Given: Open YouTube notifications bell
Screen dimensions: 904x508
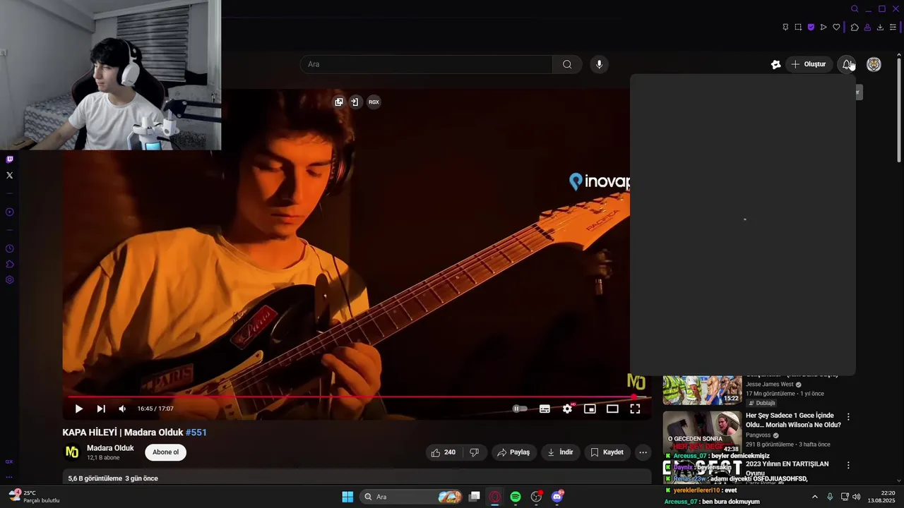Looking at the screenshot, I should [x=847, y=64].
